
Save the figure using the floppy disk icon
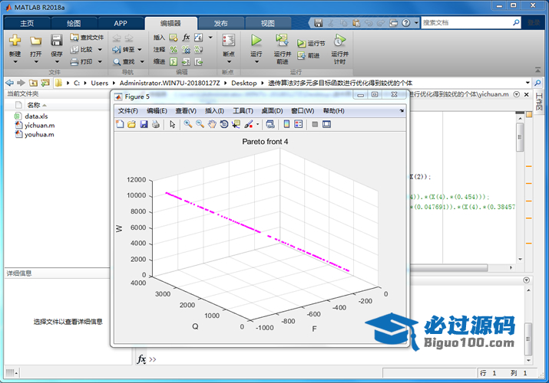pyautogui.click(x=144, y=124)
